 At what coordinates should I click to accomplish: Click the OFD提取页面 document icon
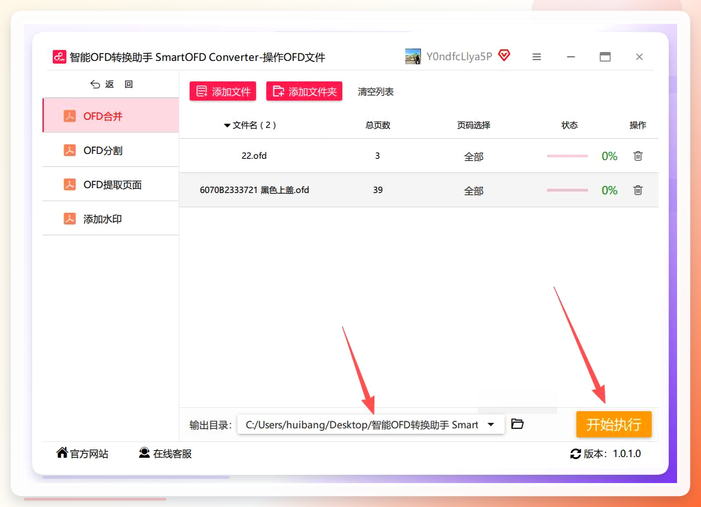click(x=69, y=184)
